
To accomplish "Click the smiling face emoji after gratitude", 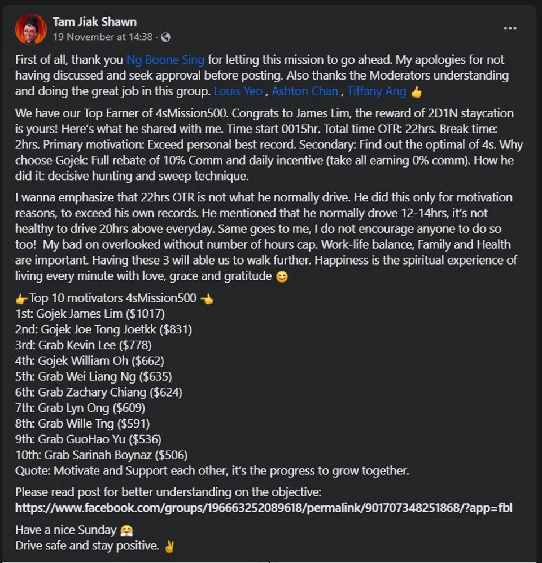I will tap(281, 277).
